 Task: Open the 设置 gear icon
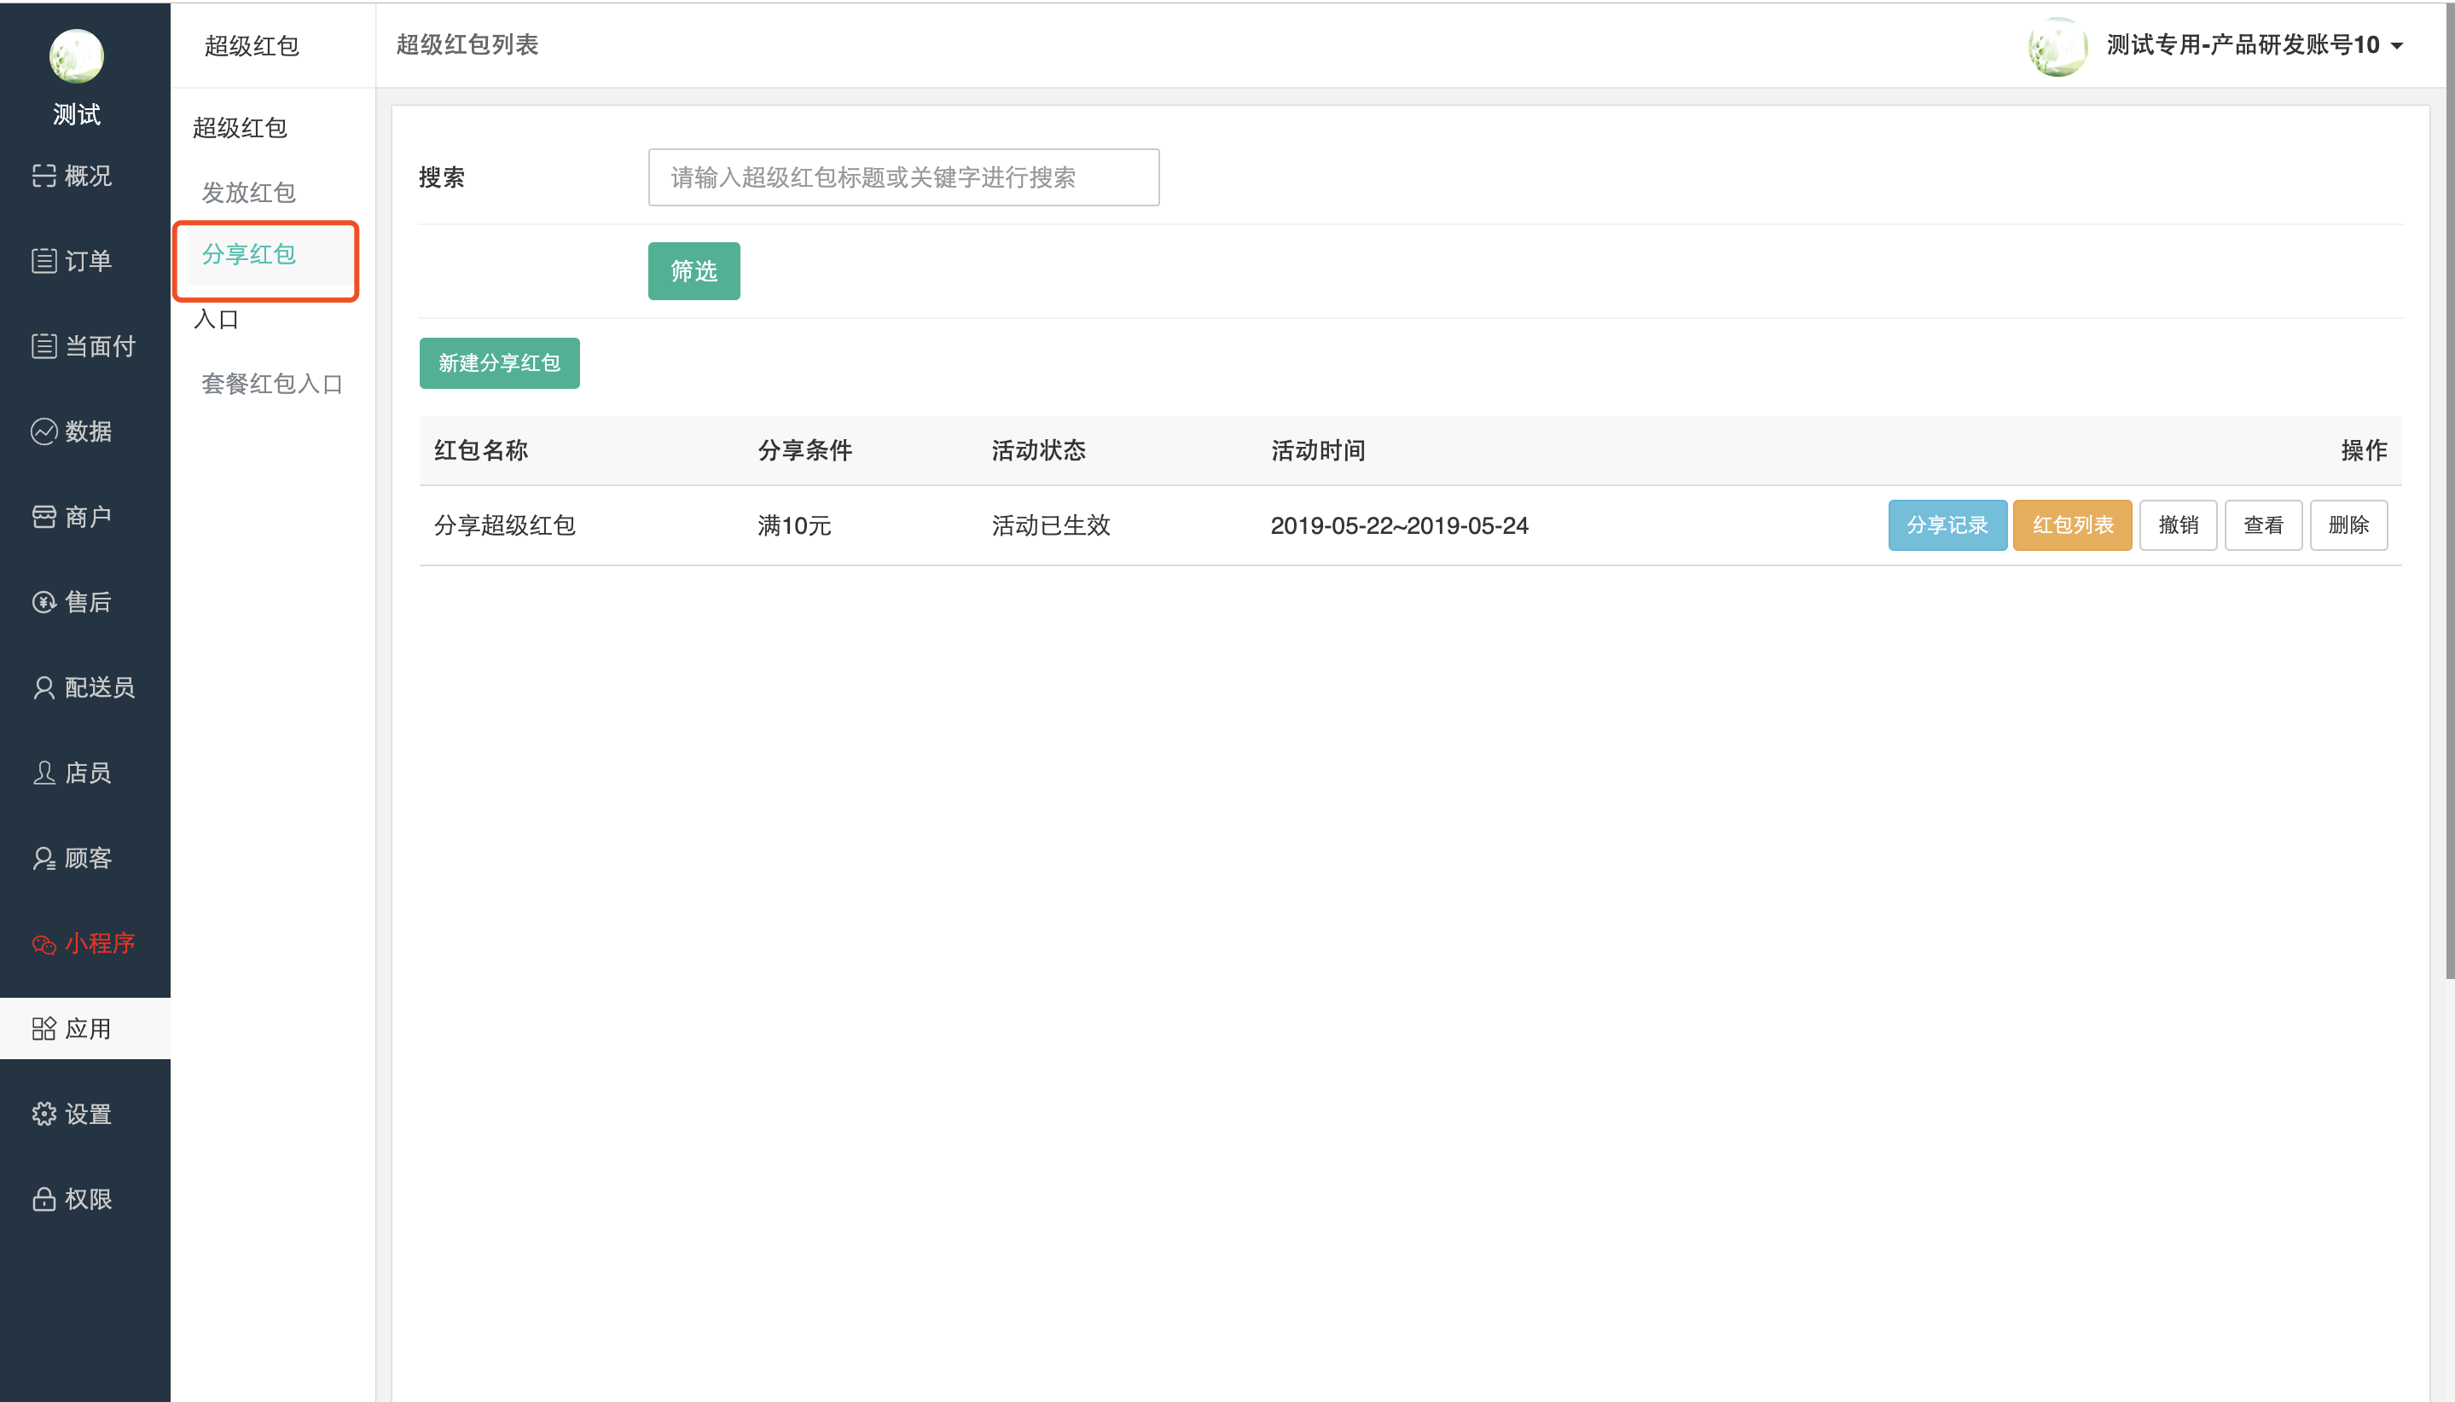44,1114
